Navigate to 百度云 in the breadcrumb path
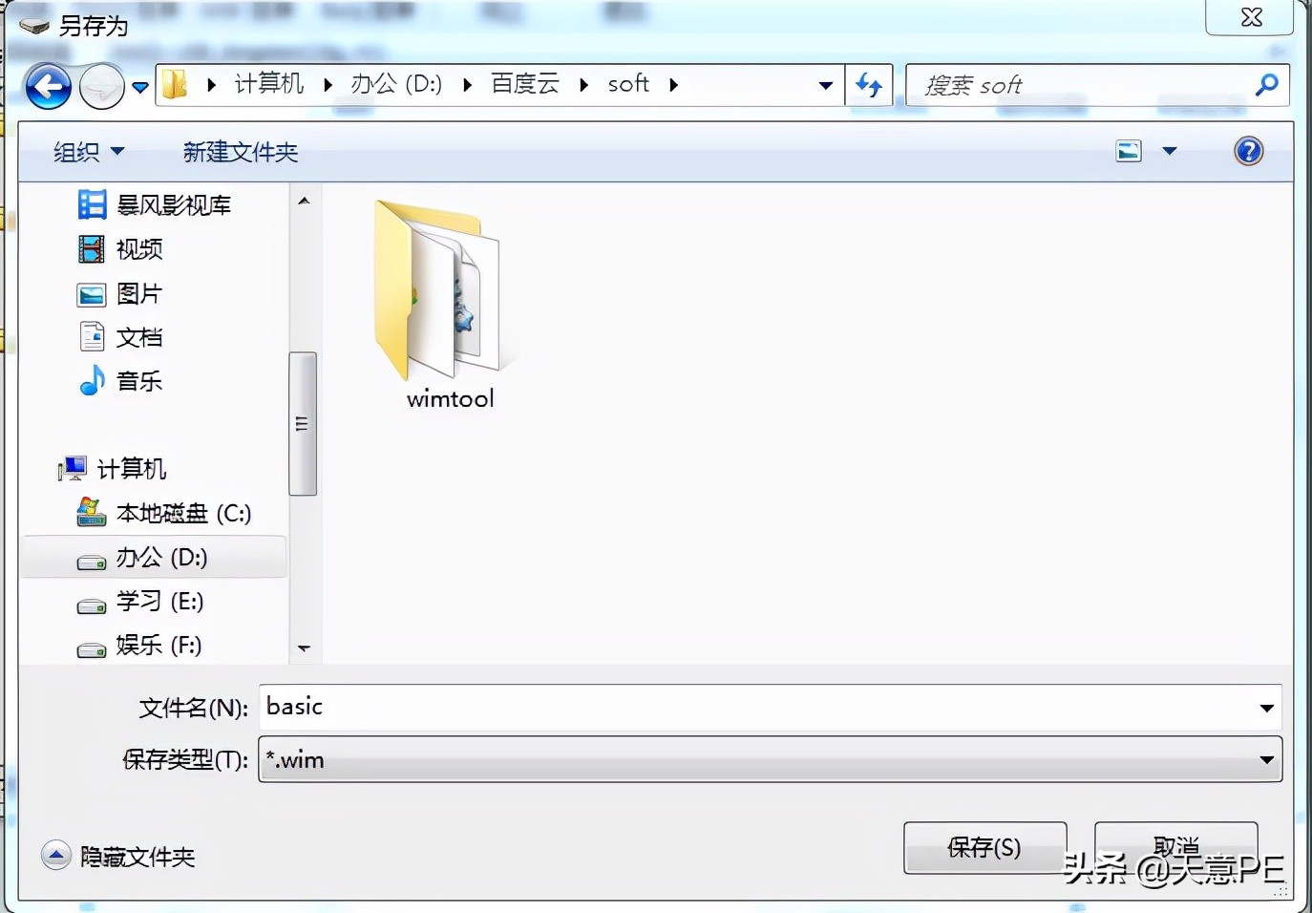 524,84
